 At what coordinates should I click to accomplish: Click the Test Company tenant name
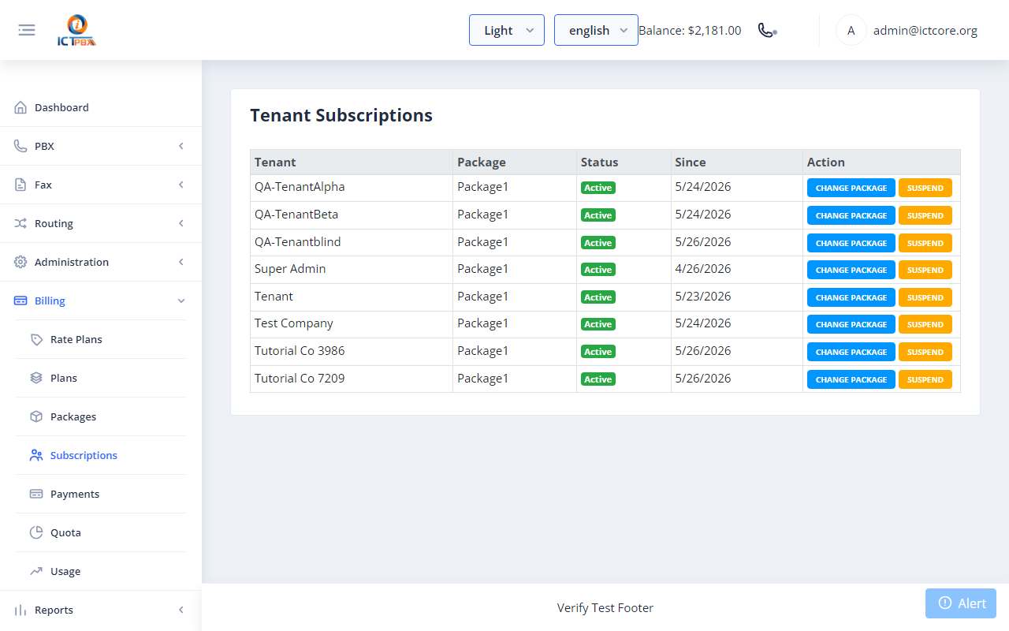pyautogui.click(x=294, y=323)
